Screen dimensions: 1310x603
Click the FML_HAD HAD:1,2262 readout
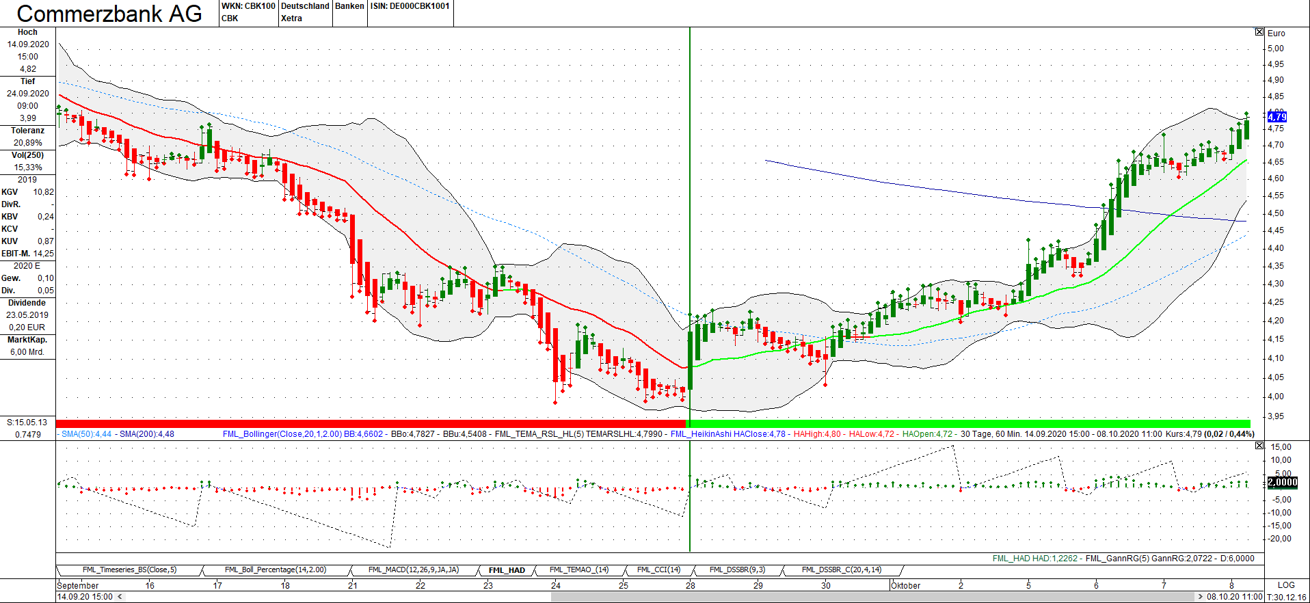pos(1034,559)
